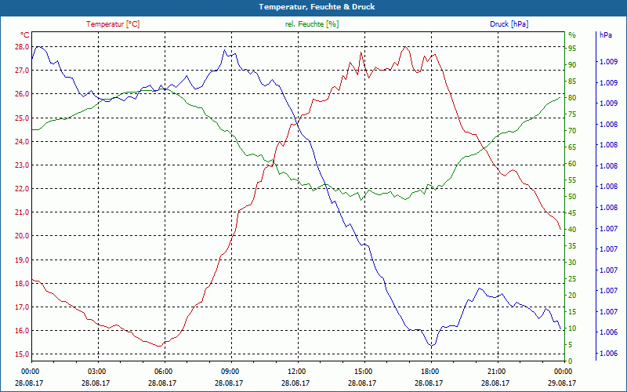This screenshot has height=392, width=627.
Task: Click the '18,0' temperature axis value
Action: pos(22,284)
